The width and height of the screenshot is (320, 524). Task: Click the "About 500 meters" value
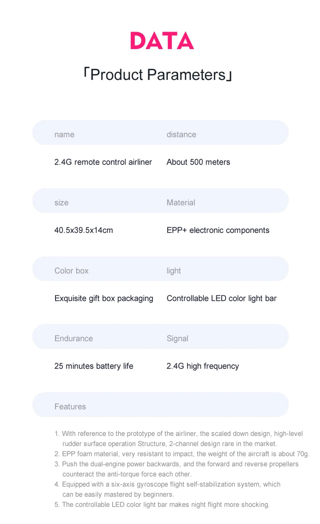pos(198,162)
